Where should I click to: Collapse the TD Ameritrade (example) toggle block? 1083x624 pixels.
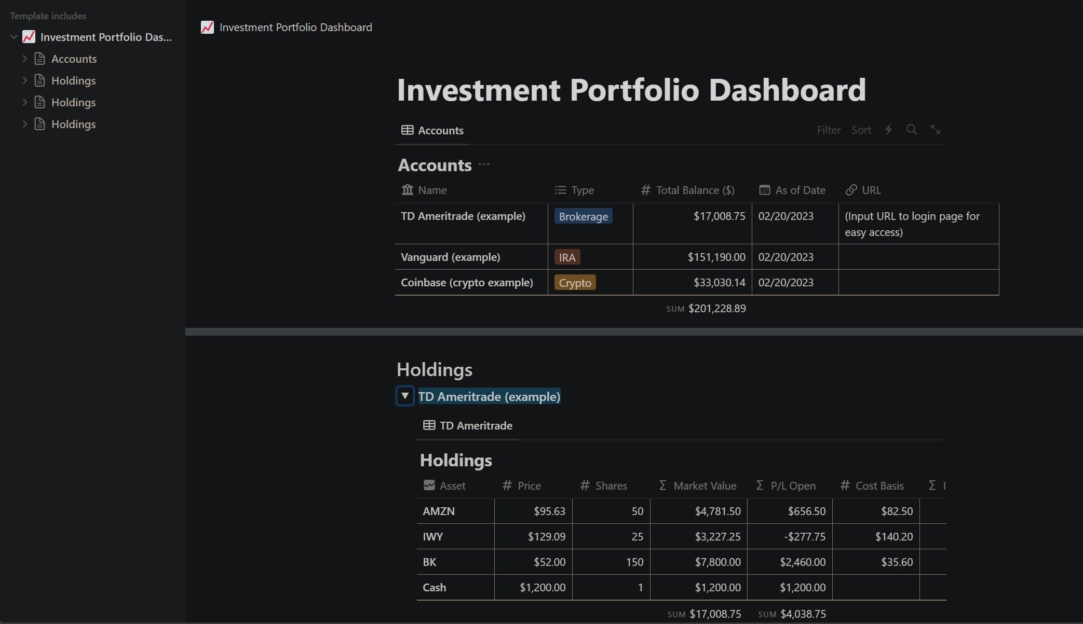pyautogui.click(x=404, y=396)
